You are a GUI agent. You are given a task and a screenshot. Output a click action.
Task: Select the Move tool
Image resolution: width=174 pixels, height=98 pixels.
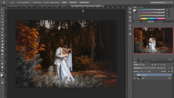pos(2,10)
